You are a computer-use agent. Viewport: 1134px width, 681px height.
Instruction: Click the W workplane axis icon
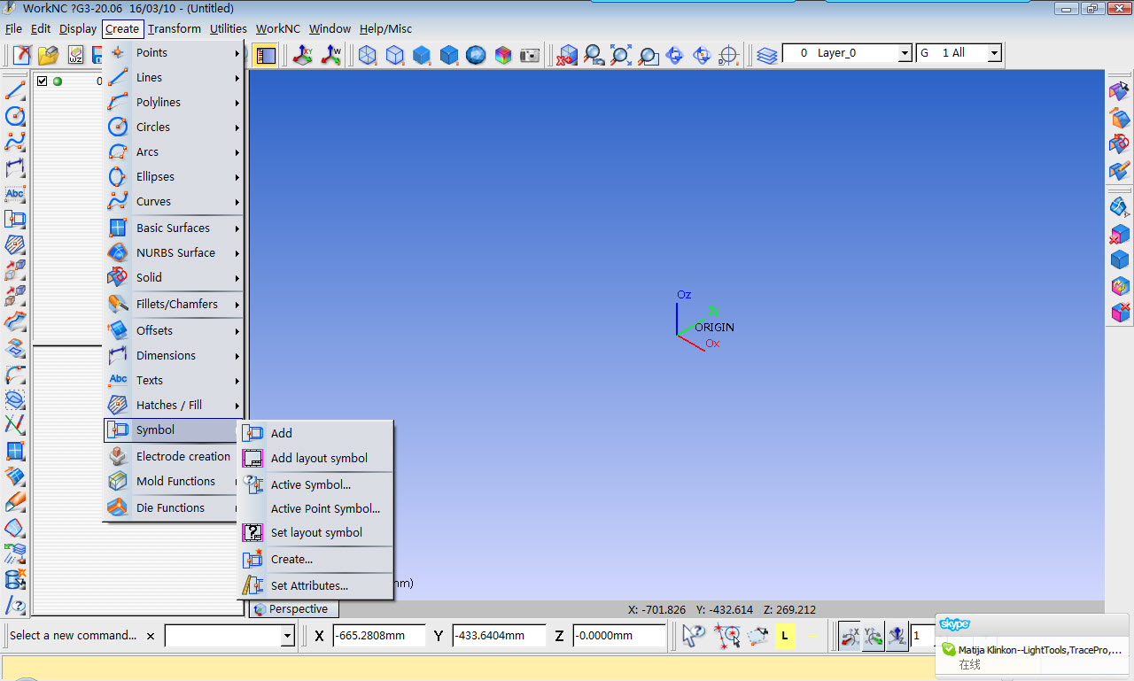click(330, 55)
